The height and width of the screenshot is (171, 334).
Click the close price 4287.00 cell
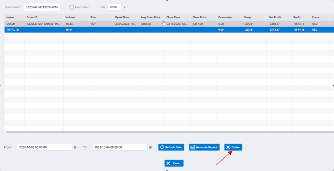204,24
